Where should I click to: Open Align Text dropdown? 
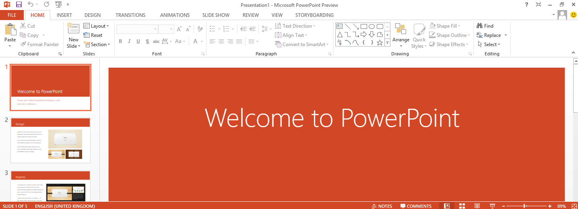click(x=292, y=35)
